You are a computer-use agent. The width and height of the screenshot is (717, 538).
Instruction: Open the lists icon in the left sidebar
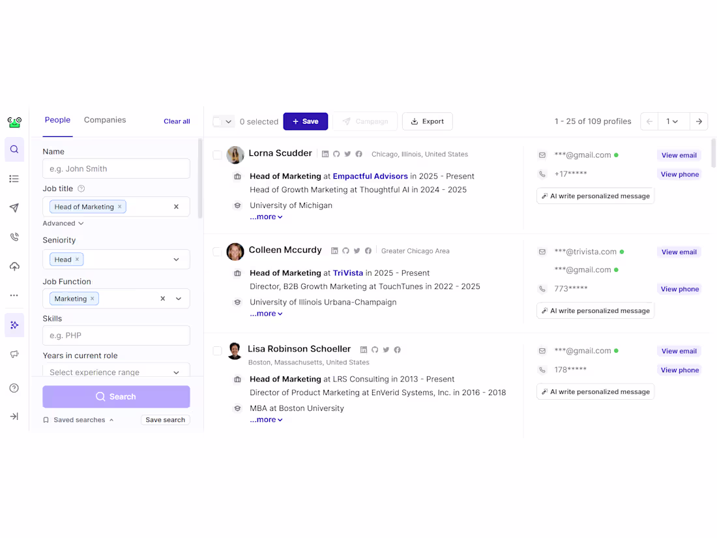(14, 179)
